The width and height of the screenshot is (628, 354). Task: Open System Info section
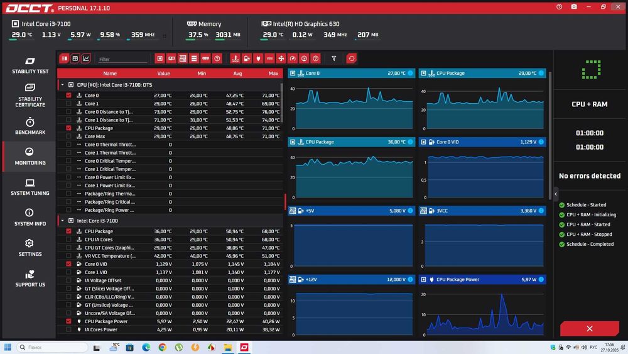tap(30, 218)
